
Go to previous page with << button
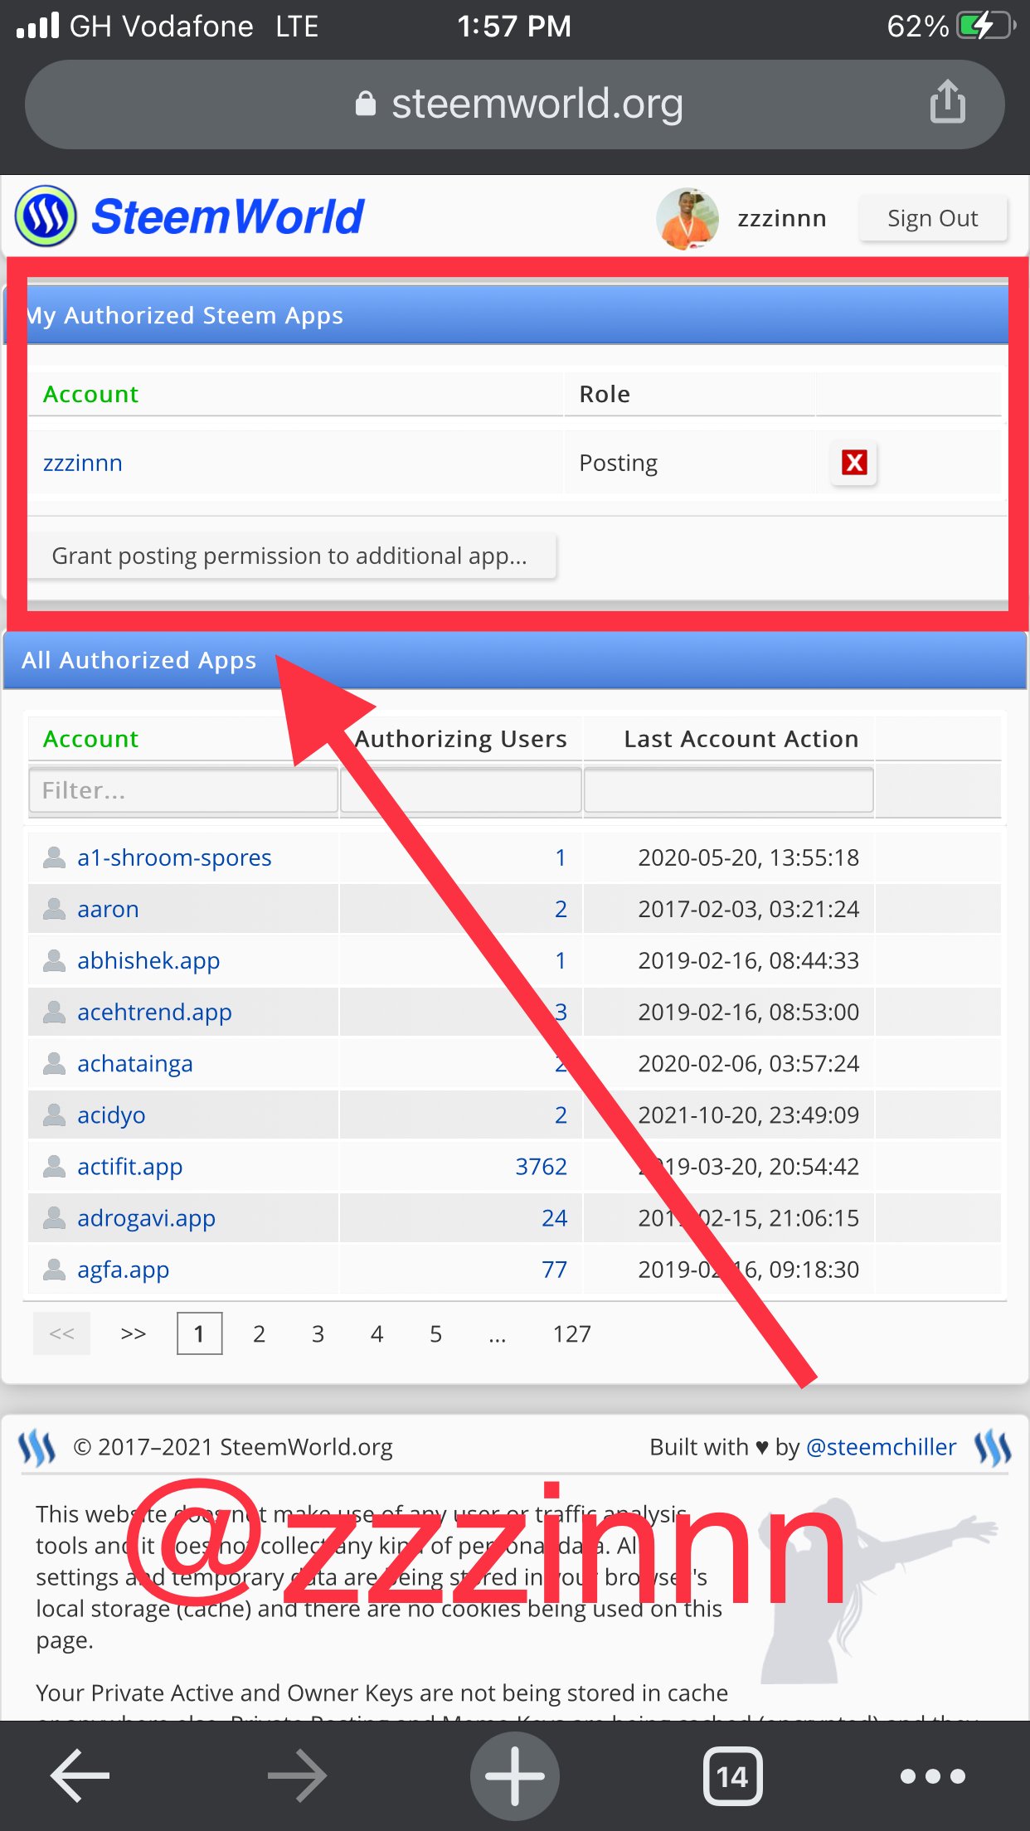click(x=61, y=1333)
